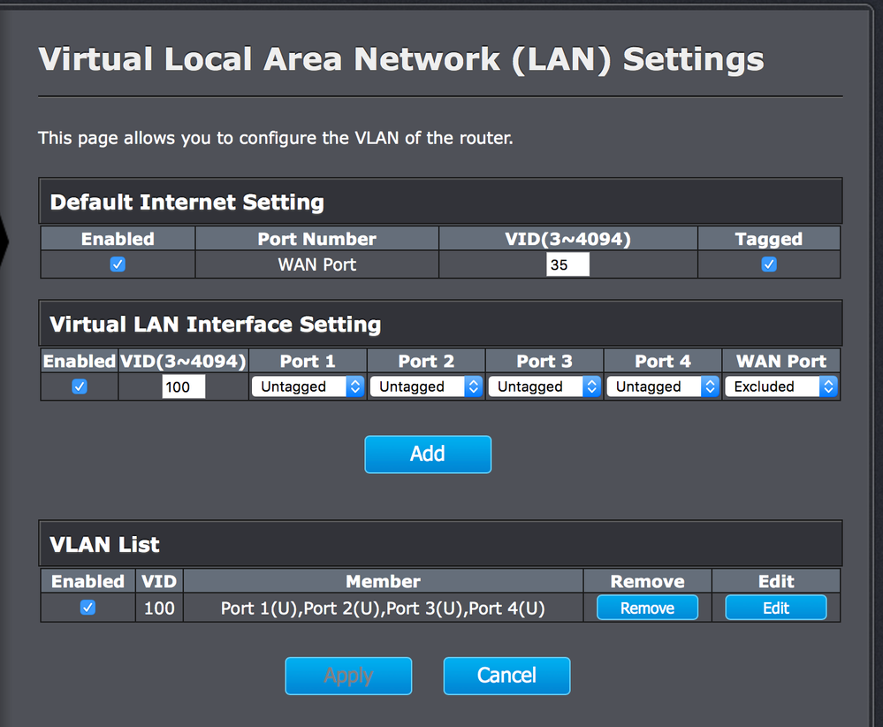Screen dimensions: 883x727
Task: Disable the VLAN 100 entry in VLAN List
Action: (88, 608)
